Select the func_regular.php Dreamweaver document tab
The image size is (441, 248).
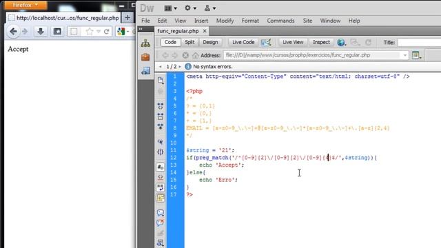tap(178, 31)
